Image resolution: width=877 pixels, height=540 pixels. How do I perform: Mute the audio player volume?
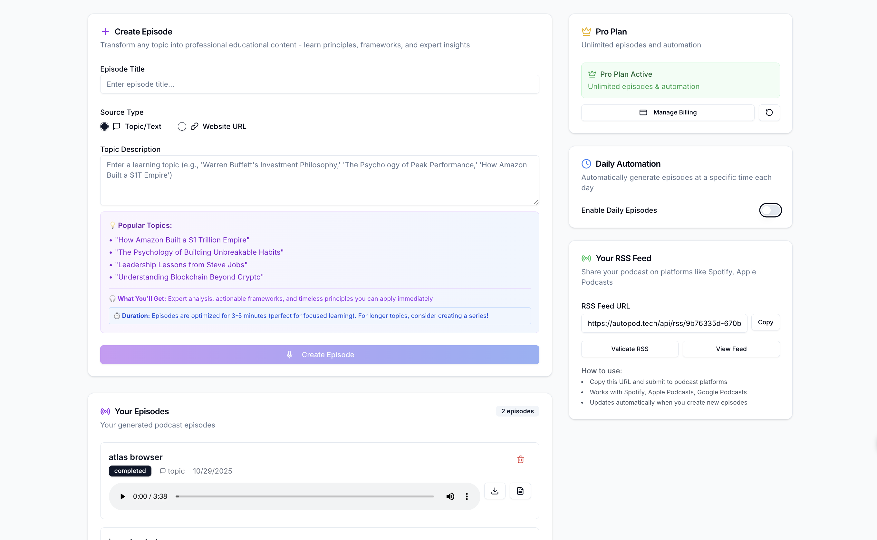point(450,496)
